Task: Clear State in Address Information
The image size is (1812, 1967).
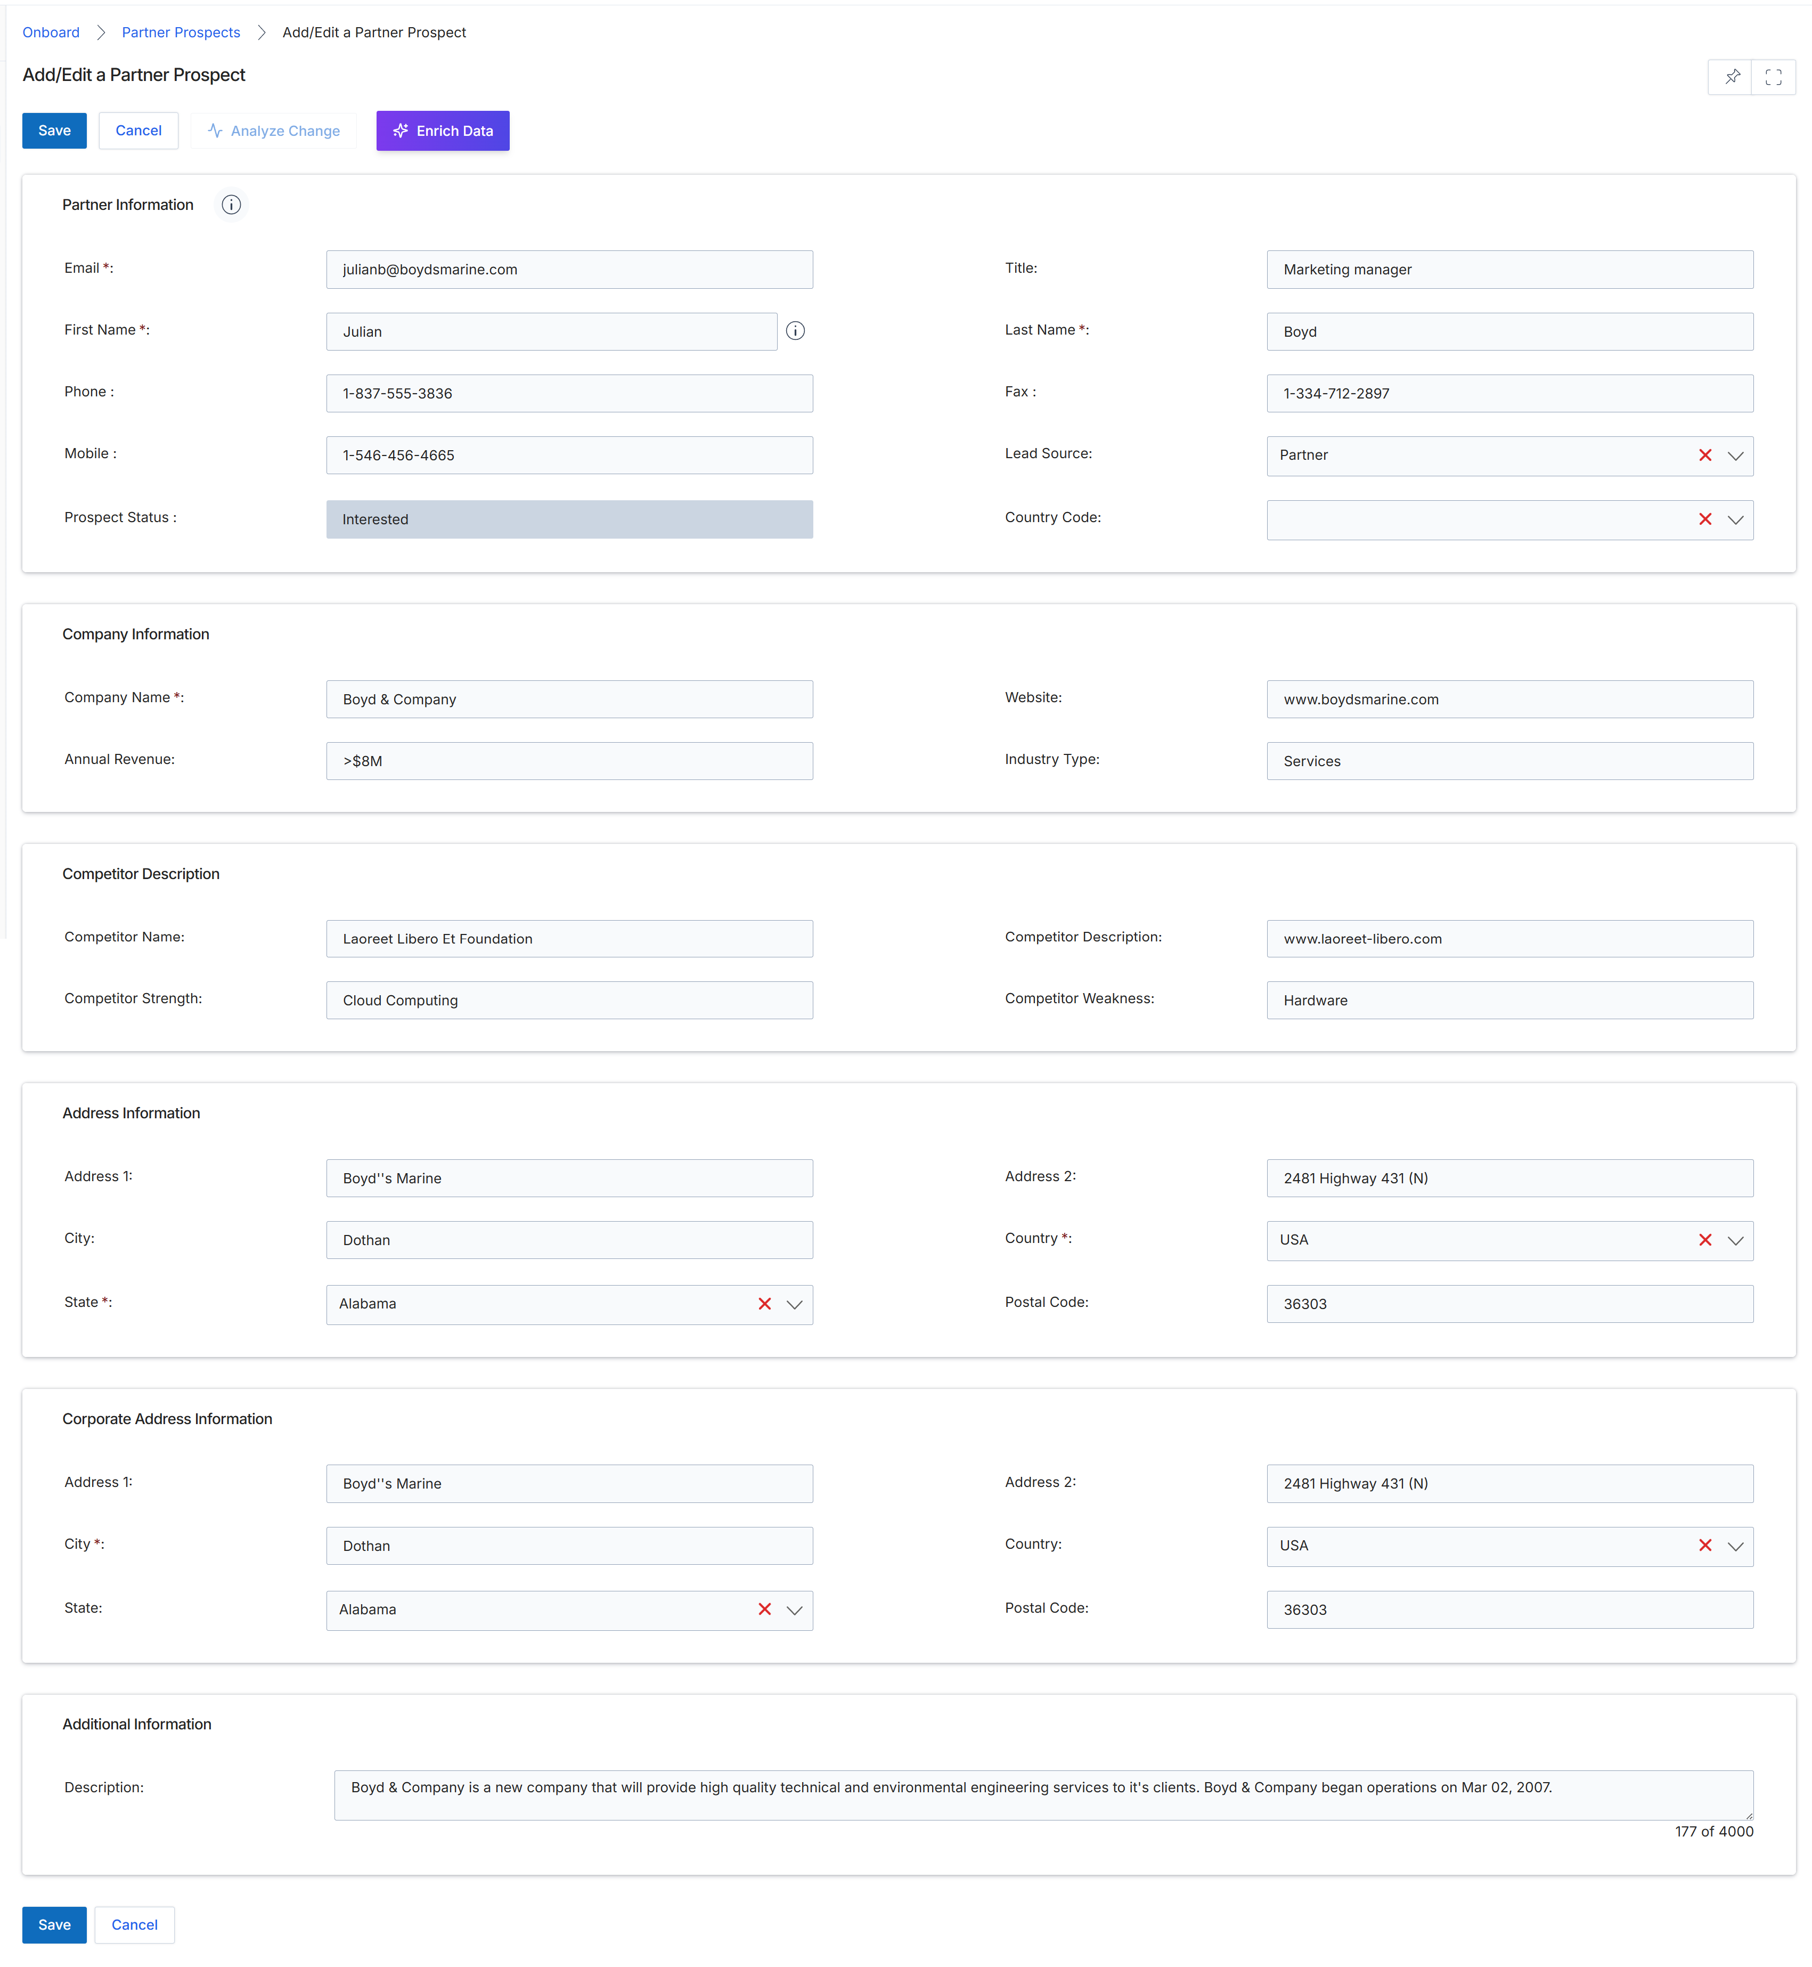Action: (x=765, y=1304)
